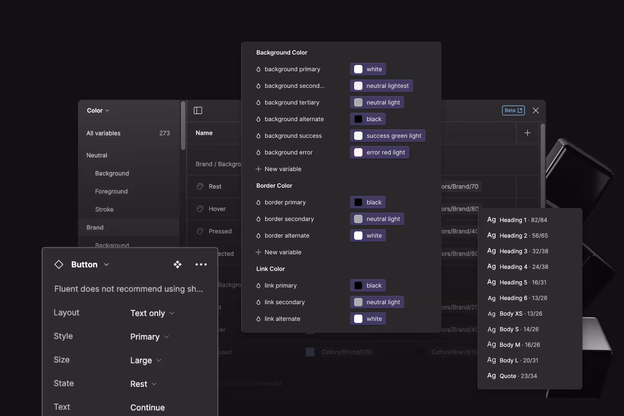Click the white swatch for background primary
Image resolution: width=624 pixels, height=416 pixels.
point(358,69)
